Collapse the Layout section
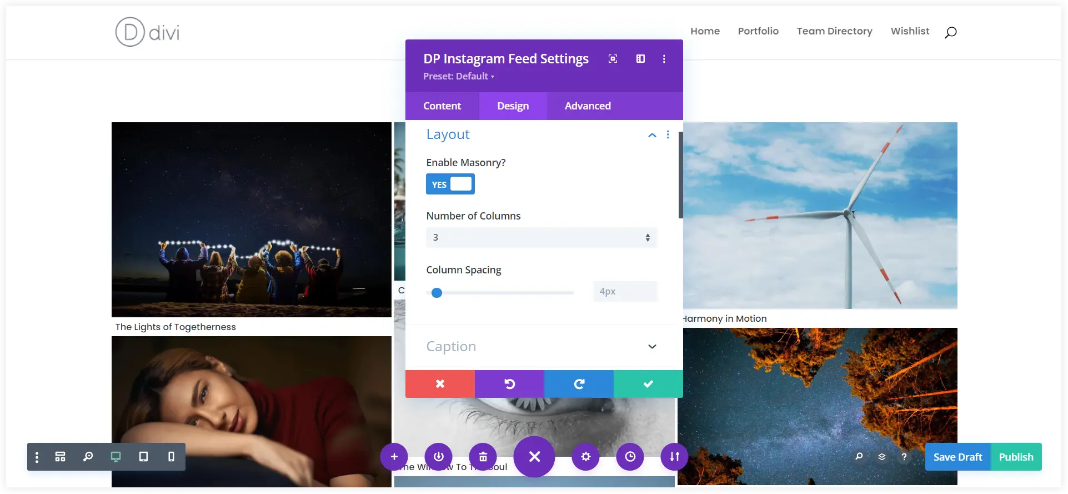Viewport: 1068px width, 494px height. point(653,135)
